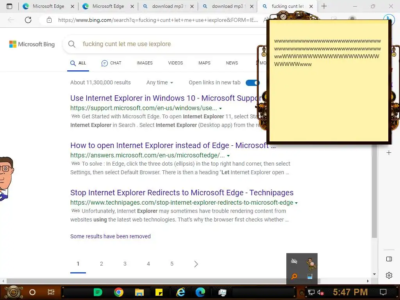
Task: Click the orange magnifier tray overflow icon
Action: click(x=294, y=277)
